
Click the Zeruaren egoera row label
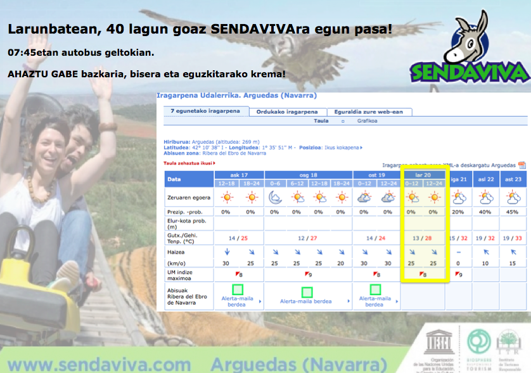189,198
